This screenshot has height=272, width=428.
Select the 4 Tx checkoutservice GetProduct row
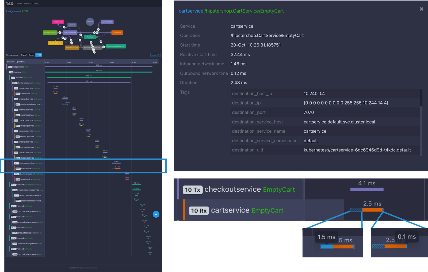(29, 99)
